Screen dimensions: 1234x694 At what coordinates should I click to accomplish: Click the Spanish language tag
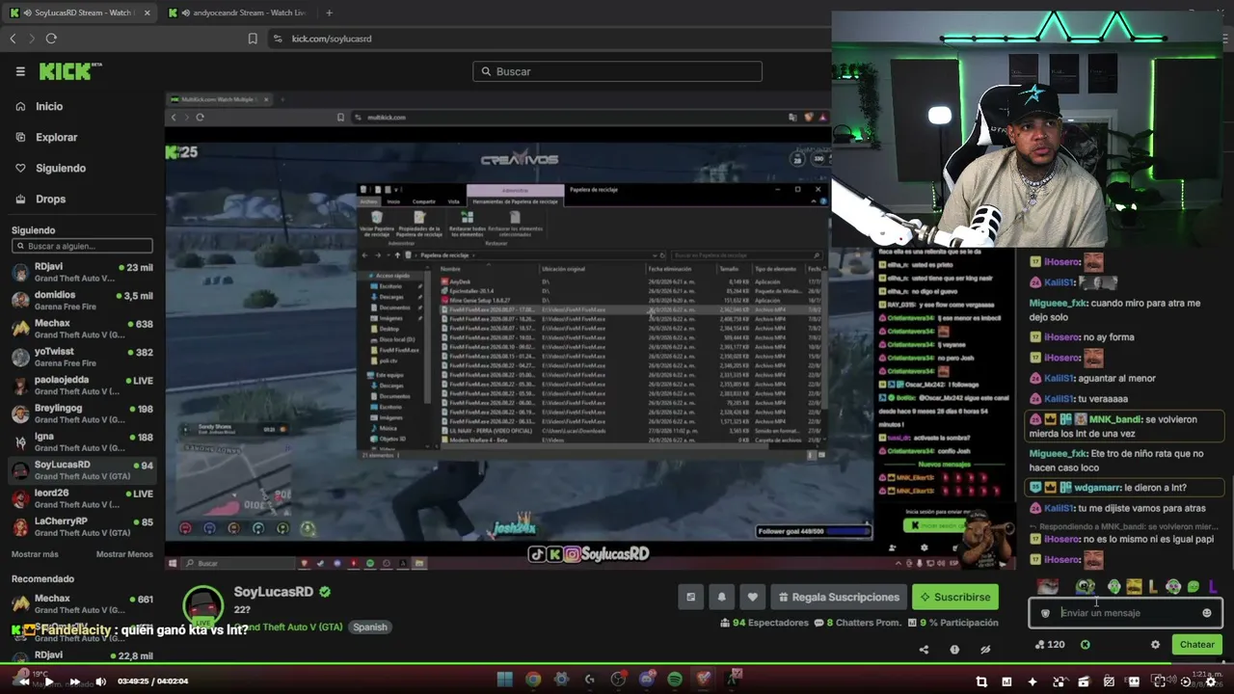pyautogui.click(x=369, y=627)
